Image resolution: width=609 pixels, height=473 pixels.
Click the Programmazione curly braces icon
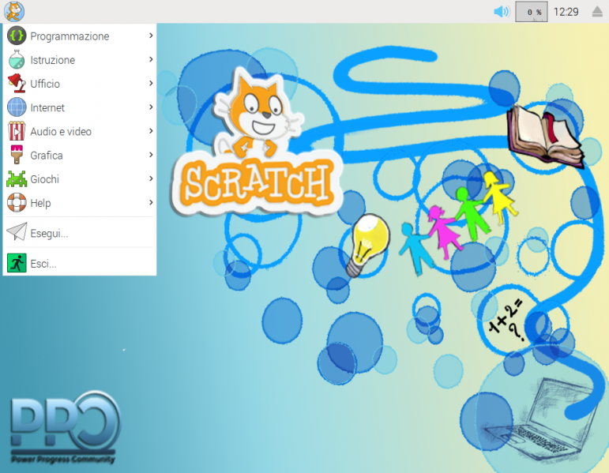coord(17,36)
